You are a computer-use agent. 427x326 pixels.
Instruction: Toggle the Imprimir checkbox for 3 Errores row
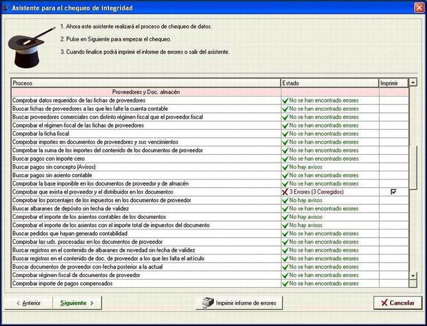coord(394,191)
